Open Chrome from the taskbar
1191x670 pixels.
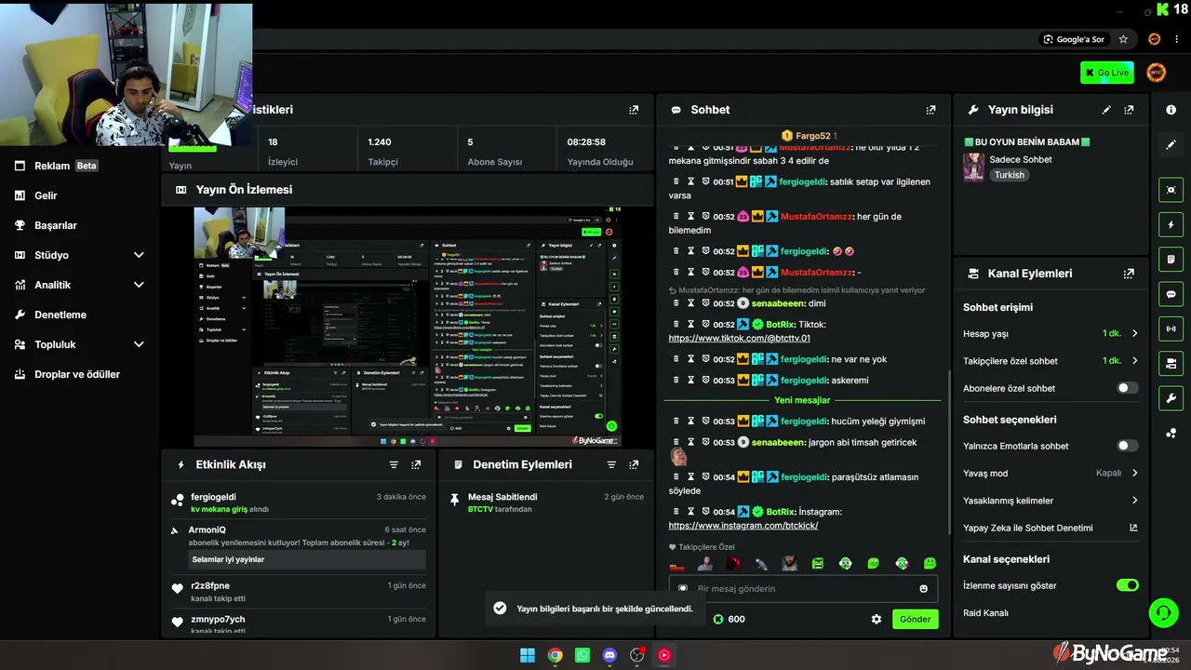coord(555,655)
